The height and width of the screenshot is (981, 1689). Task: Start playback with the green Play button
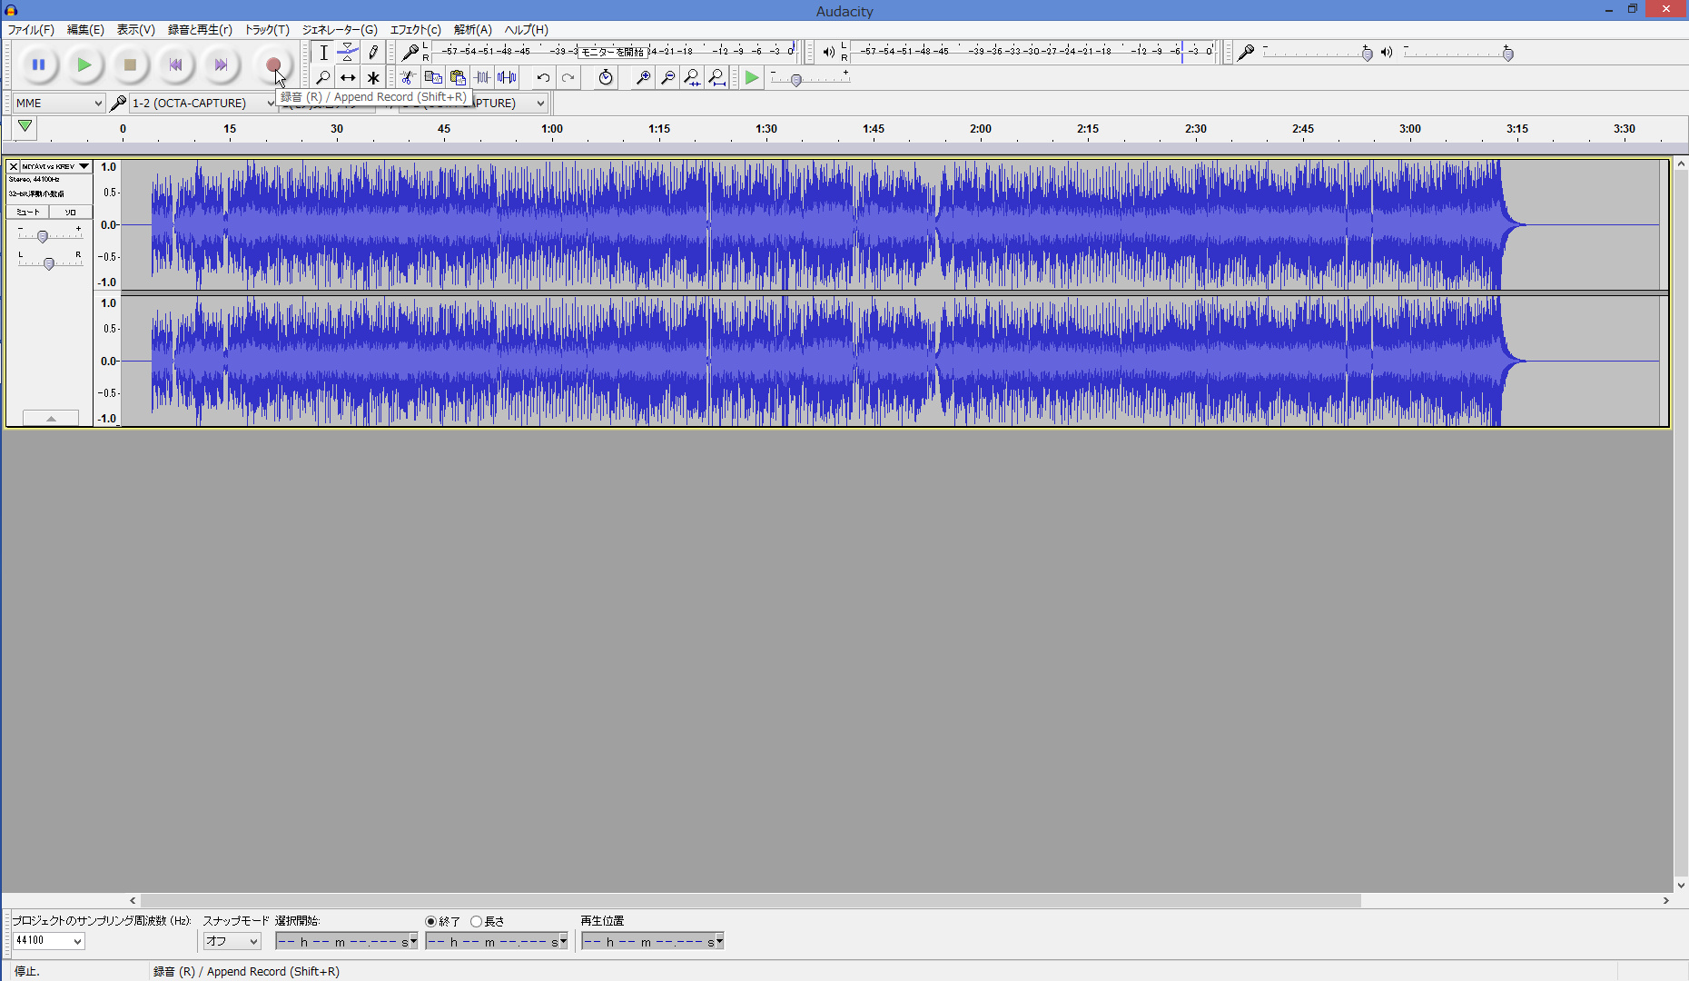(x=84, y=64)
